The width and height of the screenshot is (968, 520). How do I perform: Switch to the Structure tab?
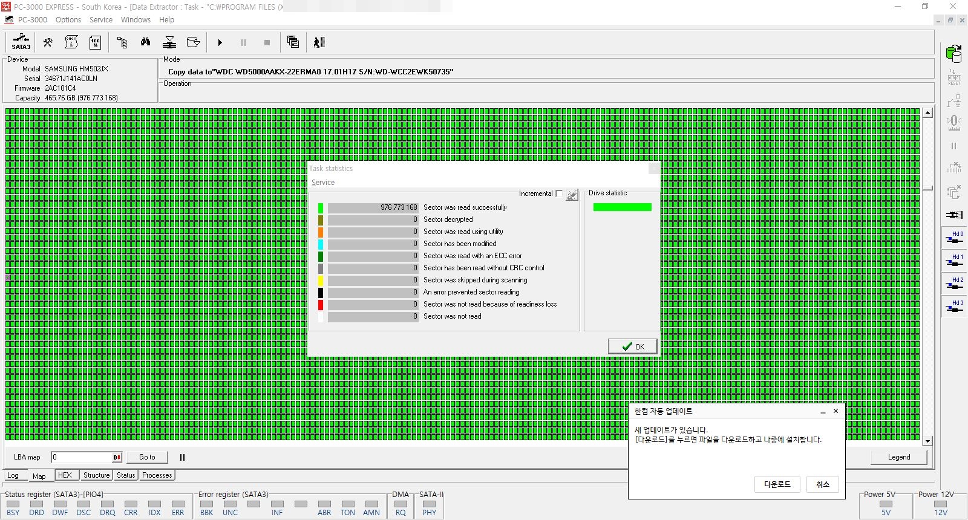point(97,475)
